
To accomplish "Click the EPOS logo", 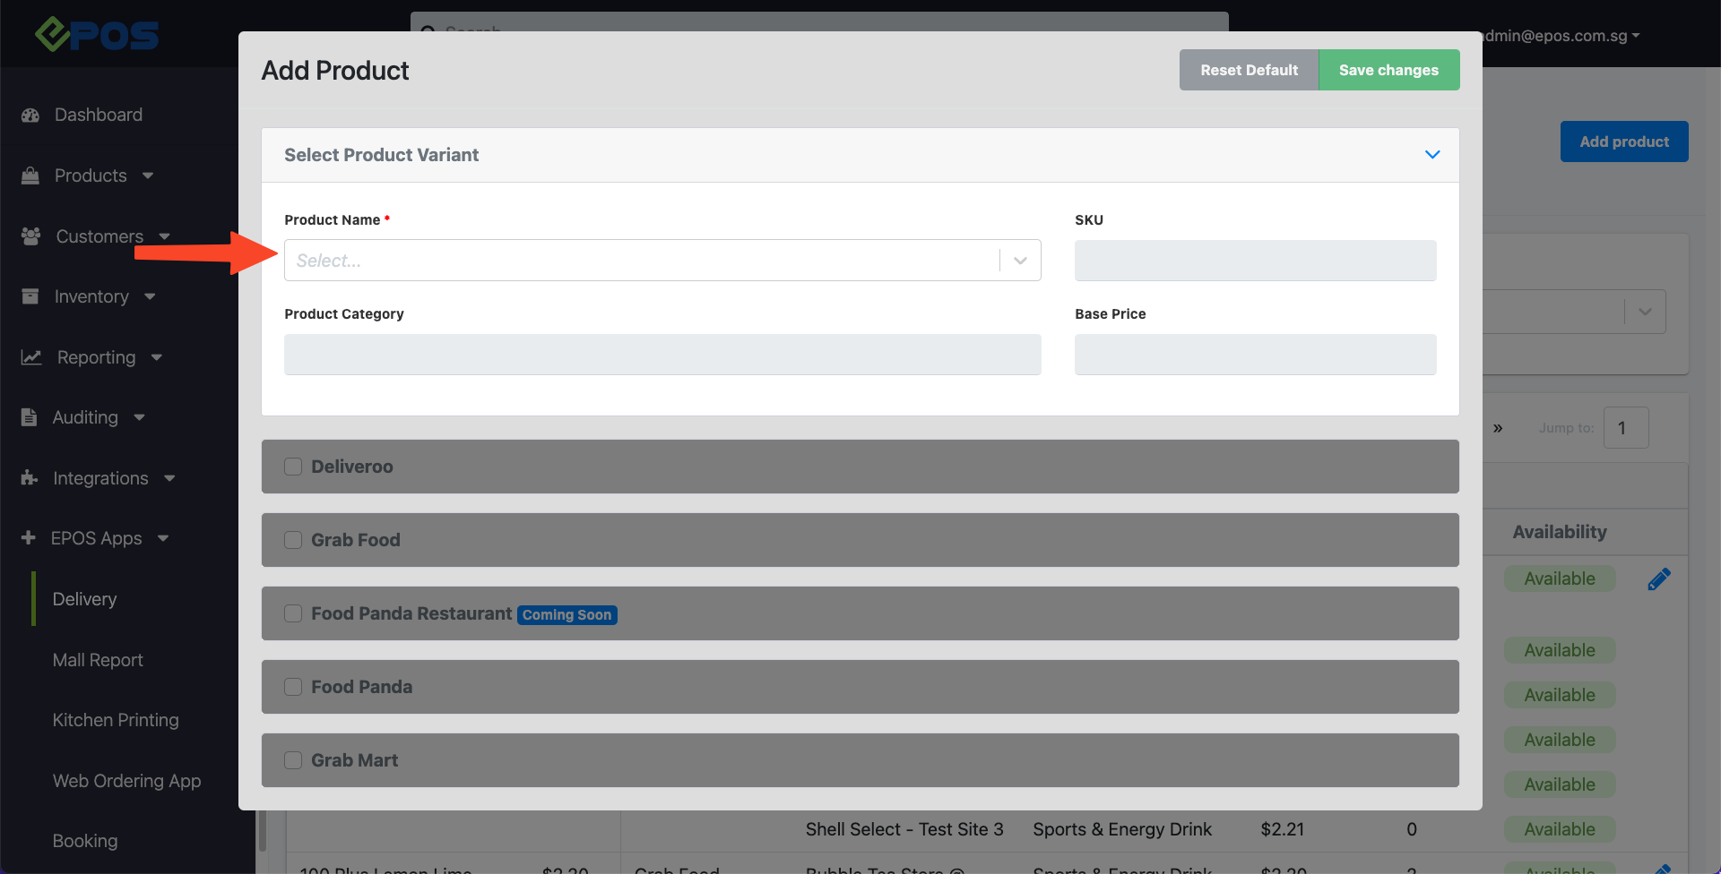I will [97, 35].
